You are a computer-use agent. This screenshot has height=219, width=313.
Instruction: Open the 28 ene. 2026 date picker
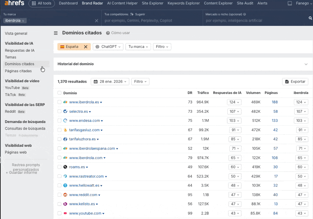(x=110, y=81)
